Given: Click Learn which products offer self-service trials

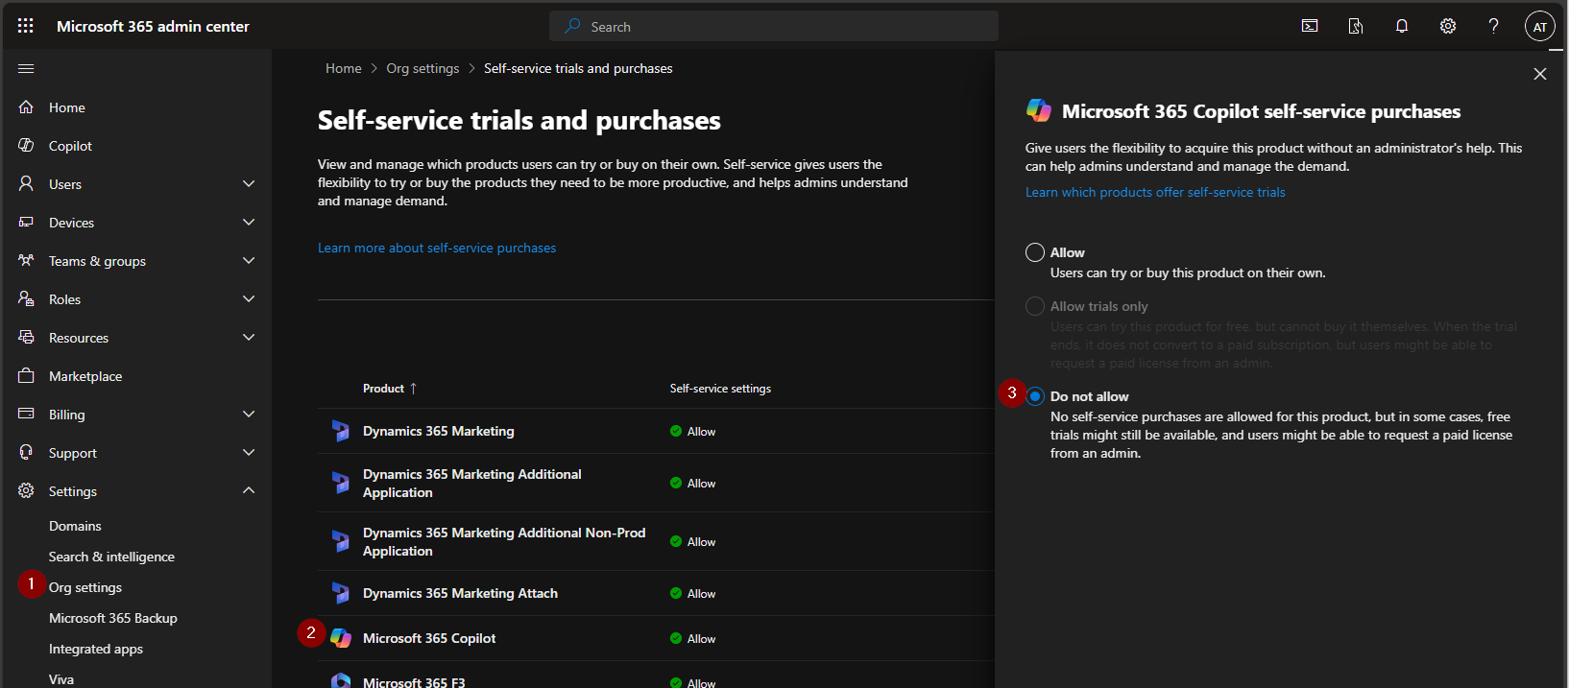Looking at the screenshot, I should click(1155, 192).
